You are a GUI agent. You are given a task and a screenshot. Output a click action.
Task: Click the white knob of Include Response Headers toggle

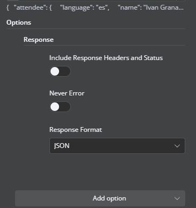click(x=55, y=71)
